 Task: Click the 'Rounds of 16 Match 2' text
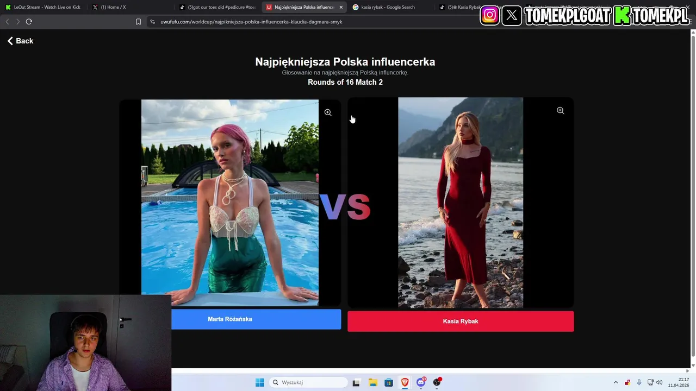pos(345,82)
